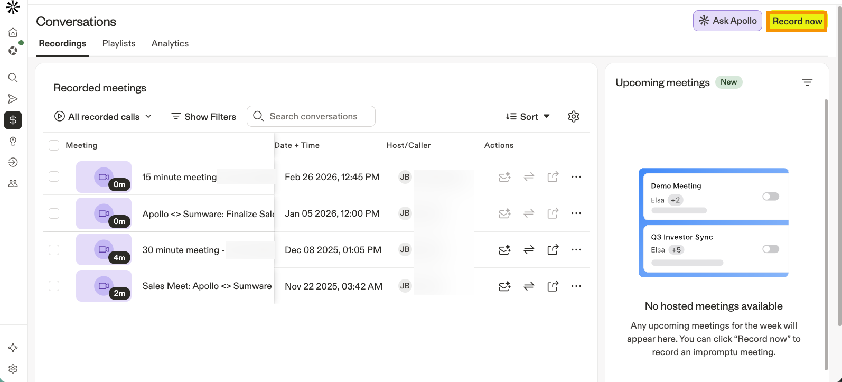842x382 pixels.
Task: Open the 30 minute meeting title
Action: pyautogui.click(x=183, y=250)
